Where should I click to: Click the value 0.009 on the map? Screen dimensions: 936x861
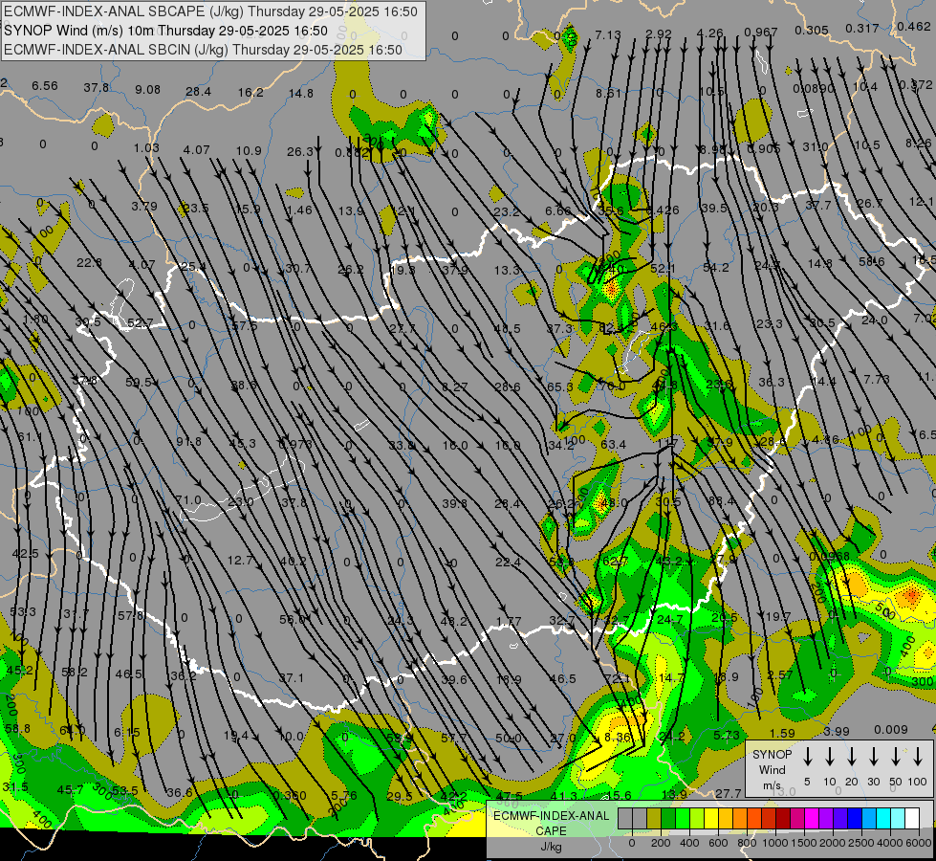[891, 729]
